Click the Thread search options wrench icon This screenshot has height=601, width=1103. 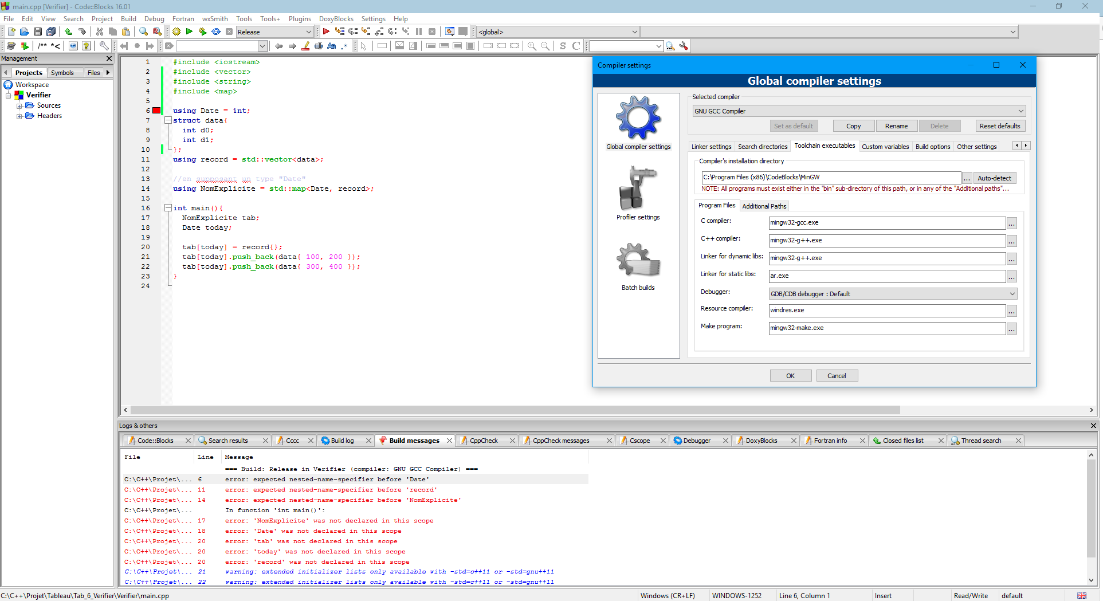coord(684,46)
